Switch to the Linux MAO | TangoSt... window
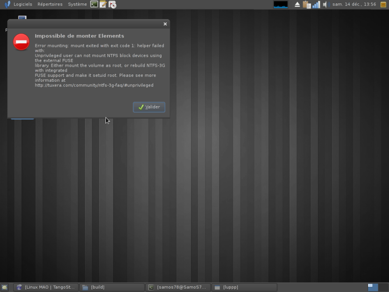 (46, 287)
